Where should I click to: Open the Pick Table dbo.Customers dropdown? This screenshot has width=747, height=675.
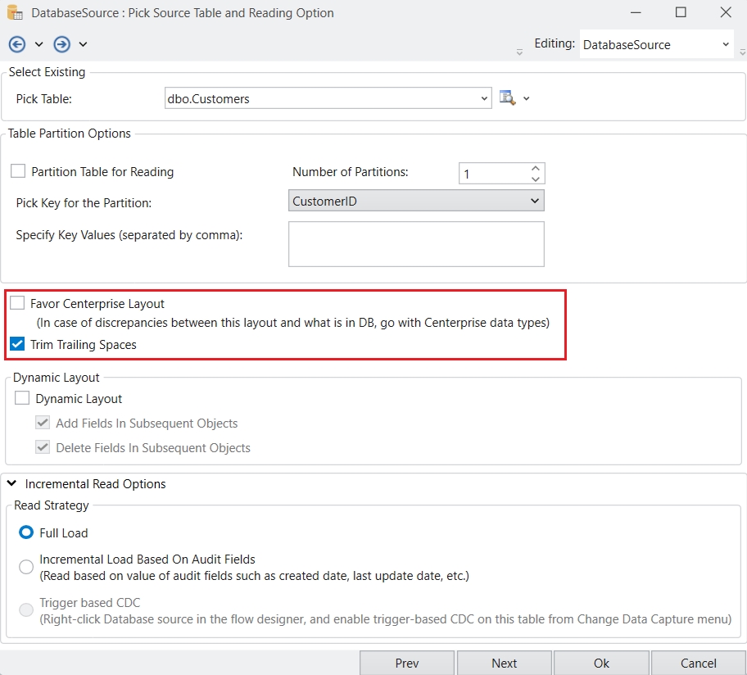pyautogui.click(x=483, y=99)
